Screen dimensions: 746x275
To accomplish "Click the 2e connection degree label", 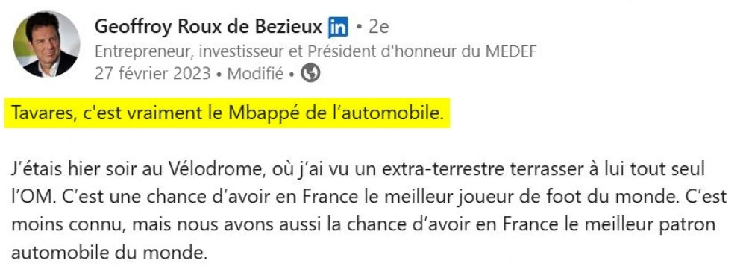I will 379,27.
